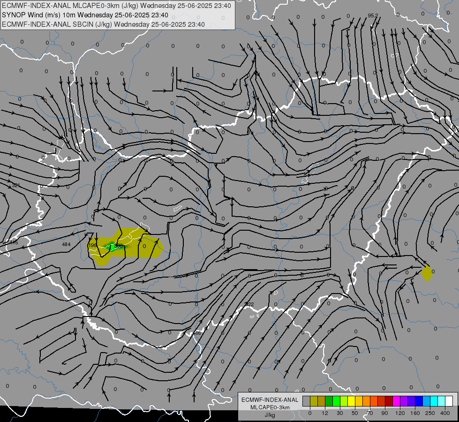The width and height of the screenshot is (459, 422).
Task: Click the 95.2 value on the map
Action: pyautogui.click(x=373, y=15)
